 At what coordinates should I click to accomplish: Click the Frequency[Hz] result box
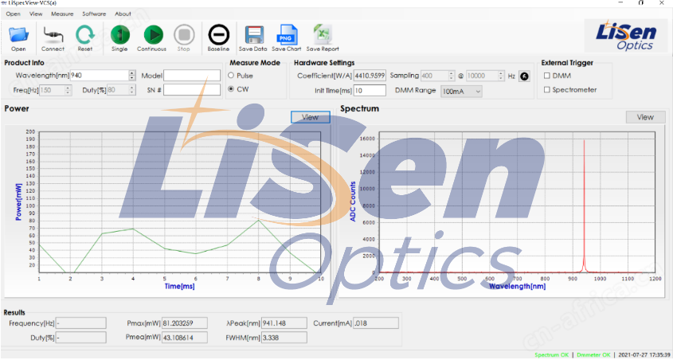pyautogui.click(x=81, y=323)
